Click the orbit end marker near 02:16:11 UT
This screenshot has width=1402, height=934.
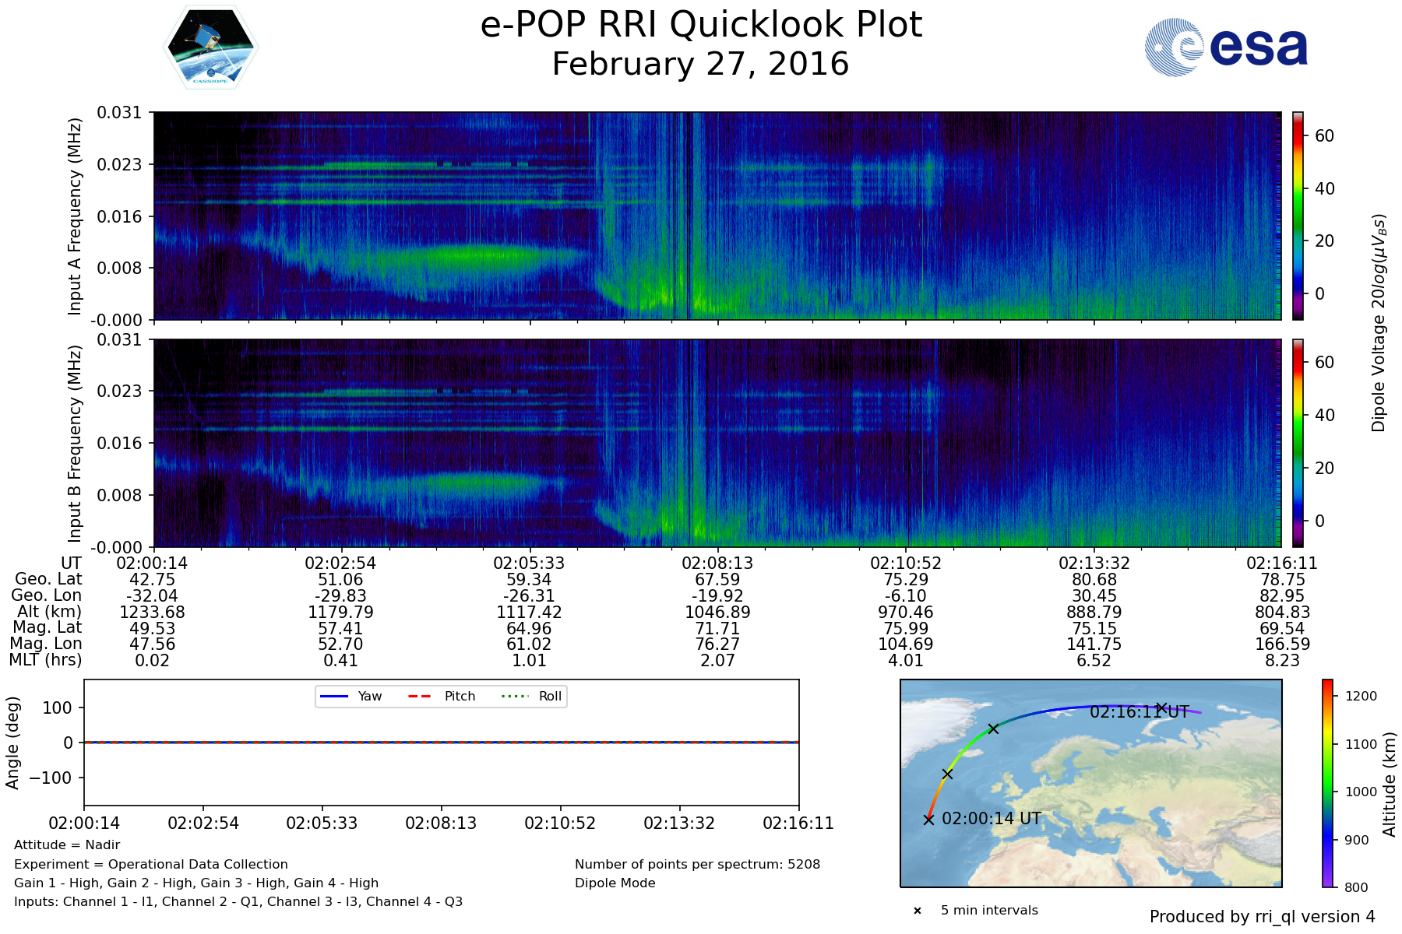(1161, 708)
